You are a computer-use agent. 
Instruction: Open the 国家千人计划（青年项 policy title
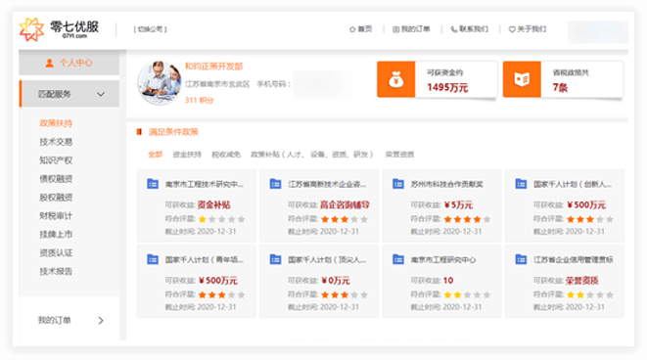pyautogui.click(x=205, y=260)
